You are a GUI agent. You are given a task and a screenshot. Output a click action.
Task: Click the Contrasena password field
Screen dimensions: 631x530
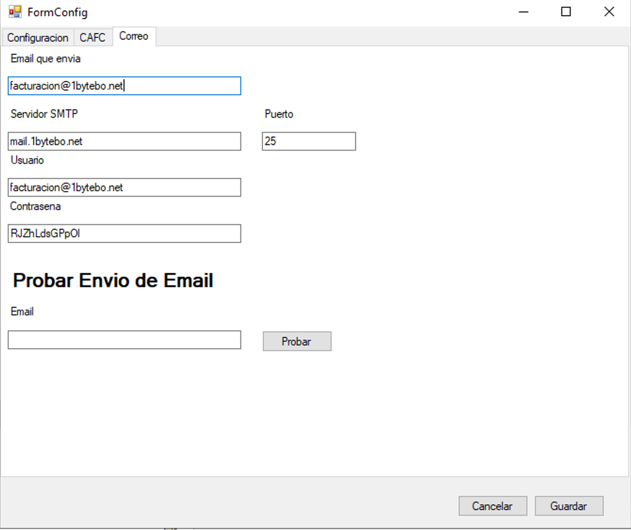click(x=124, y=233)
